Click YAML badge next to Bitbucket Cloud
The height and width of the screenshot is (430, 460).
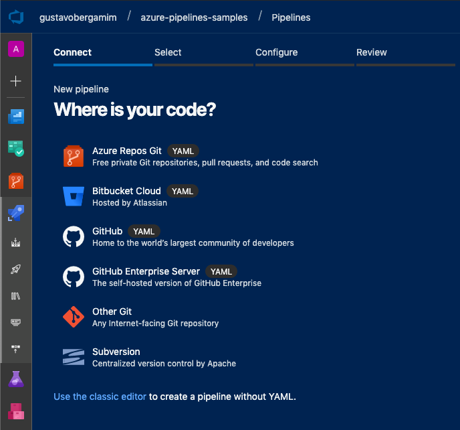point(183,192)
